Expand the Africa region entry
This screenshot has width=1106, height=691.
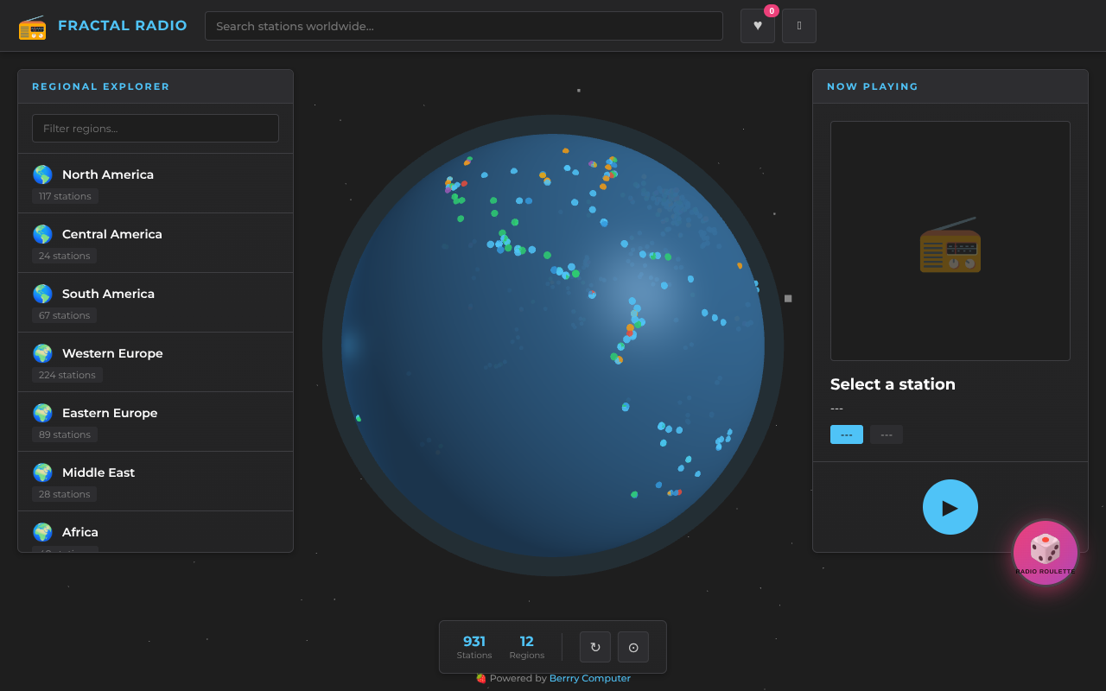pyautogui.click(x=156, y=532)
